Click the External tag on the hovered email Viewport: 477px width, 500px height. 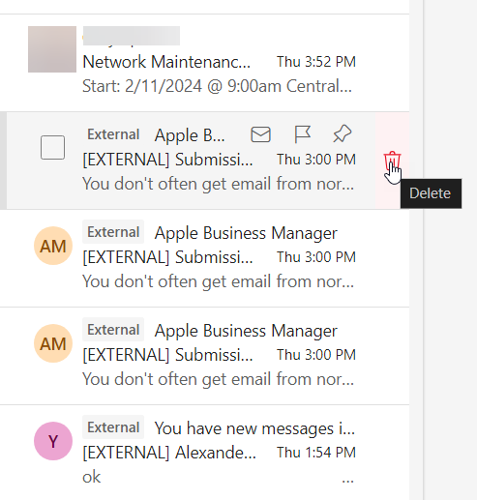[113, 134]
